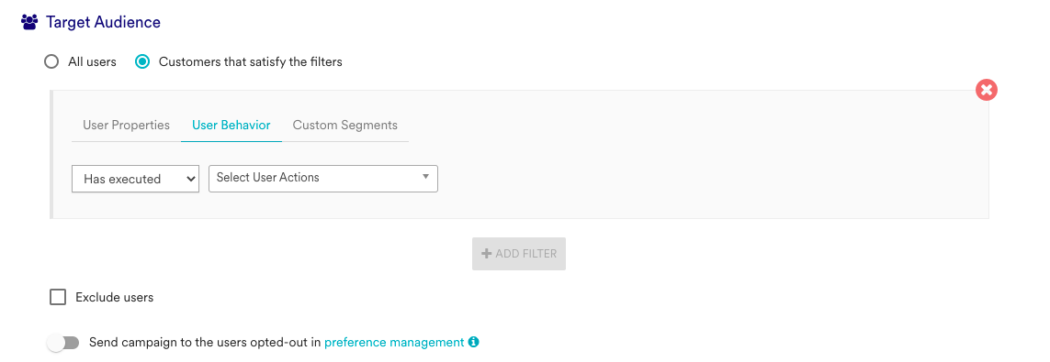Click the plus icon in Add Filter

487,254
